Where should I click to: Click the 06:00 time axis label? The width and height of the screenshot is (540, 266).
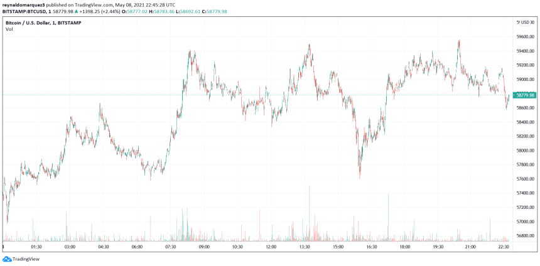click(137, 247)
